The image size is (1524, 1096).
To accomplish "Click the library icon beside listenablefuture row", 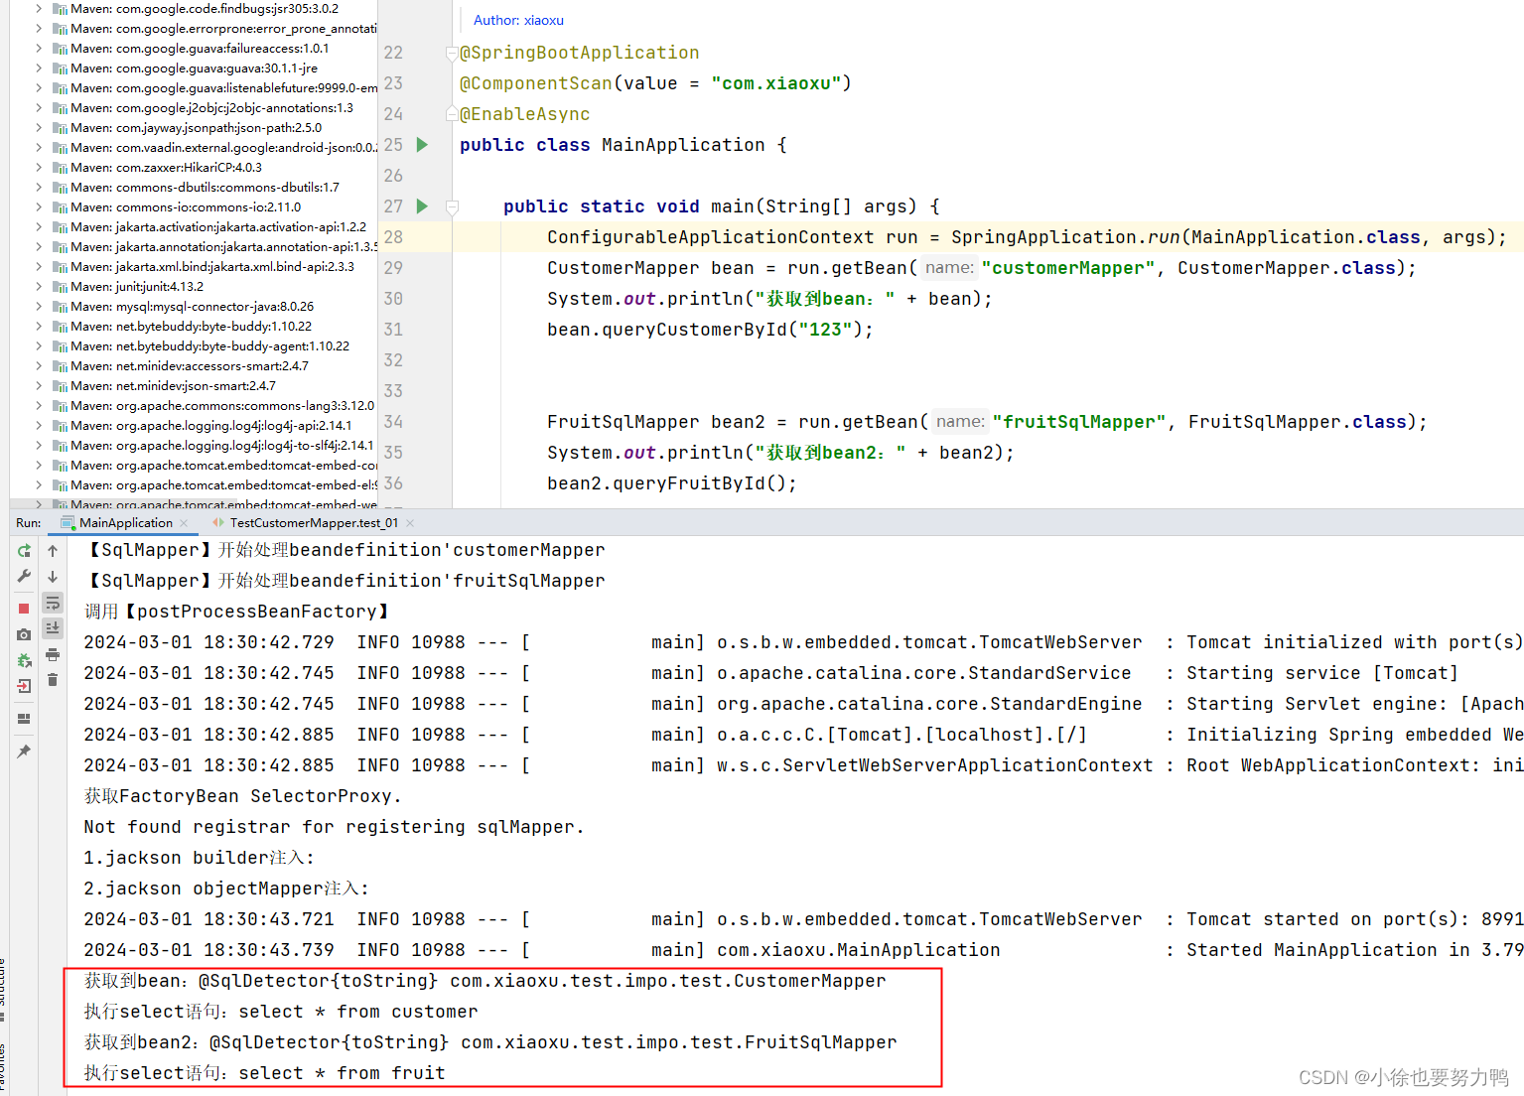I will (60, 88).
